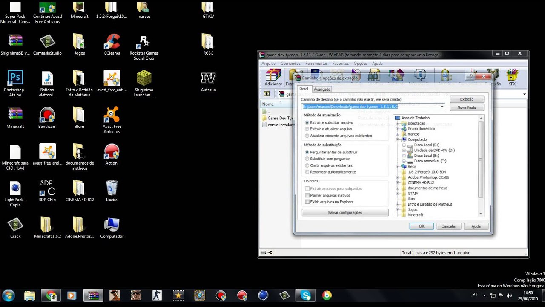Open Skype from the taskbar
Screen dimensions: 545x307
(x=306, y=295)
